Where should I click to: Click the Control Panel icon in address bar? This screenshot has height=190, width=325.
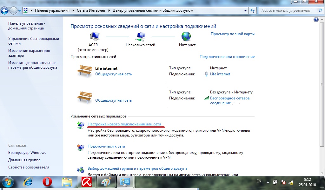click(26, 10)
